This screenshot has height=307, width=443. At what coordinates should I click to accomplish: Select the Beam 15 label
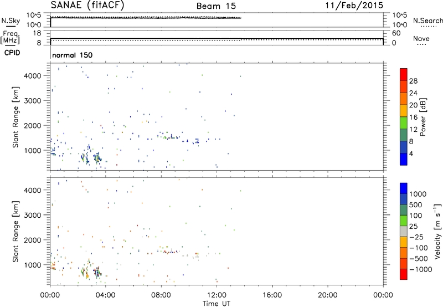[216, 6]
